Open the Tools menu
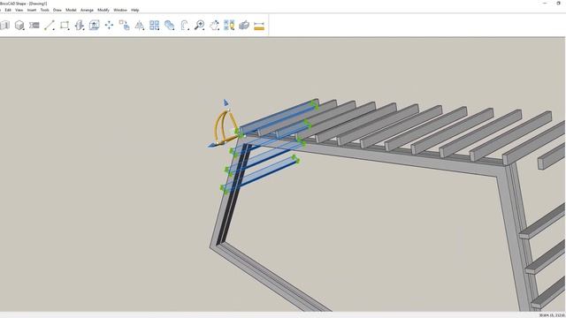566x318 pixels. (45, 10)
